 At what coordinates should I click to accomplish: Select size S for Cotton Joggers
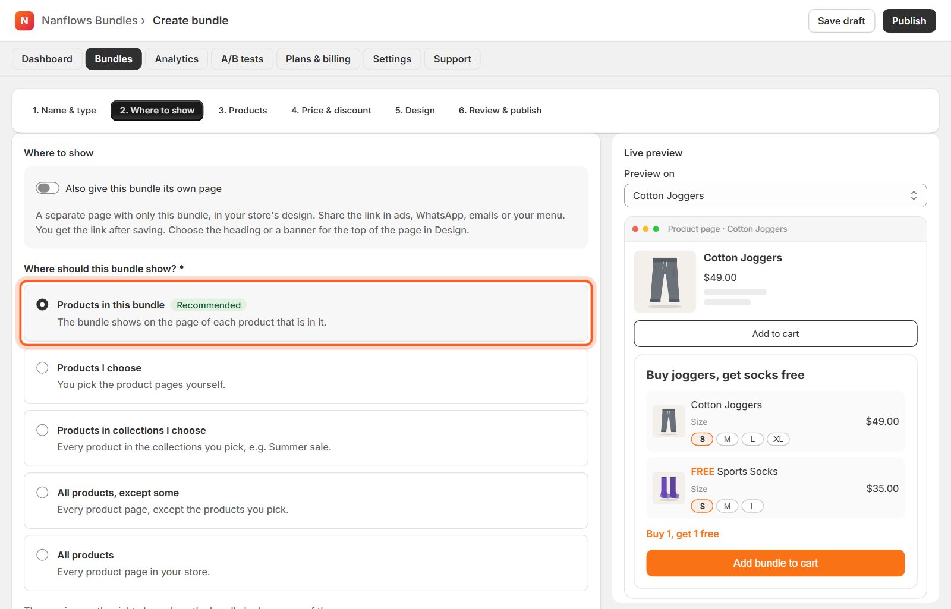point(702,439)
